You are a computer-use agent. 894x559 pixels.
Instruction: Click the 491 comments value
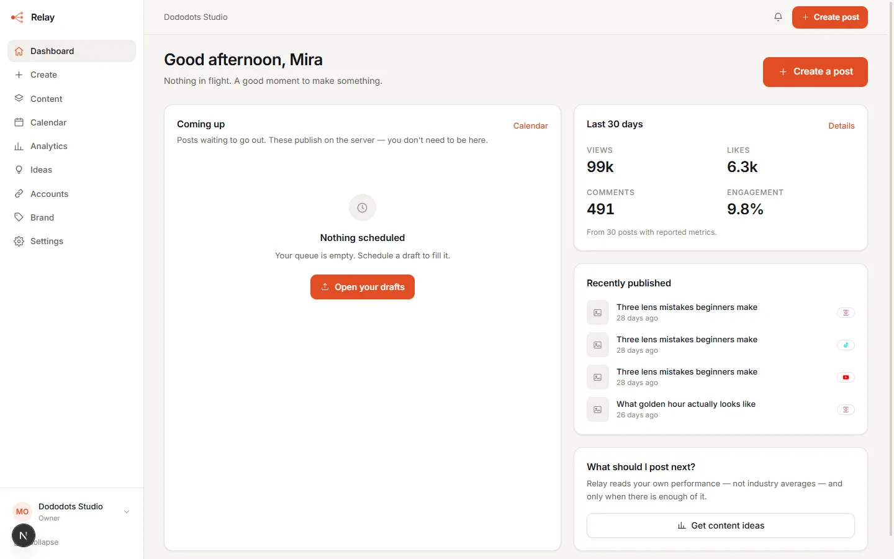click(x=600, y=209)
